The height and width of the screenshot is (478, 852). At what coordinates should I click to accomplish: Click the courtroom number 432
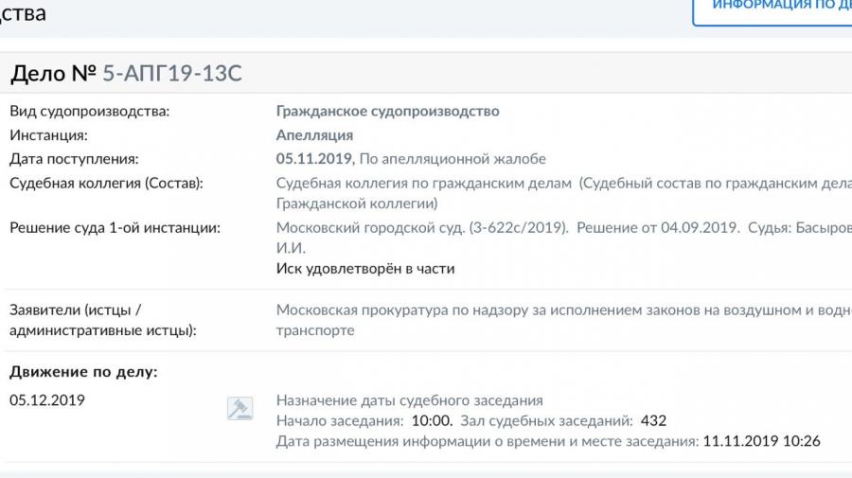point(653,421)
